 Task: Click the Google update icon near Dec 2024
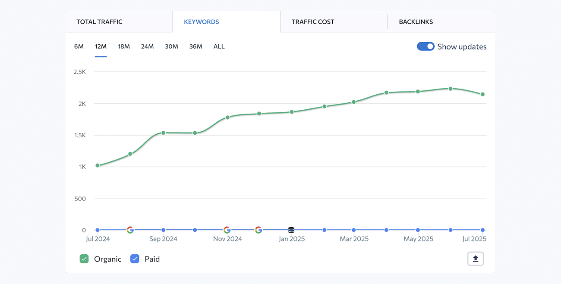point(258,230)
